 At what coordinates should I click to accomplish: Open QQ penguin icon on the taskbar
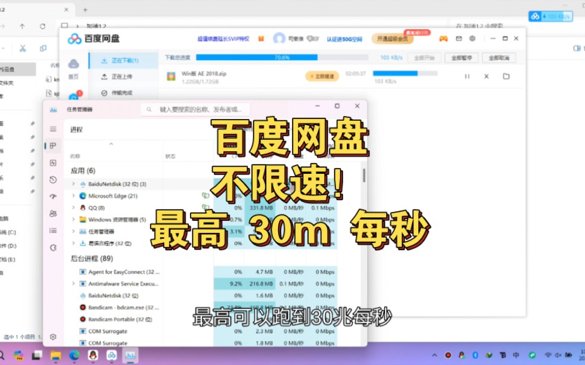93,355
